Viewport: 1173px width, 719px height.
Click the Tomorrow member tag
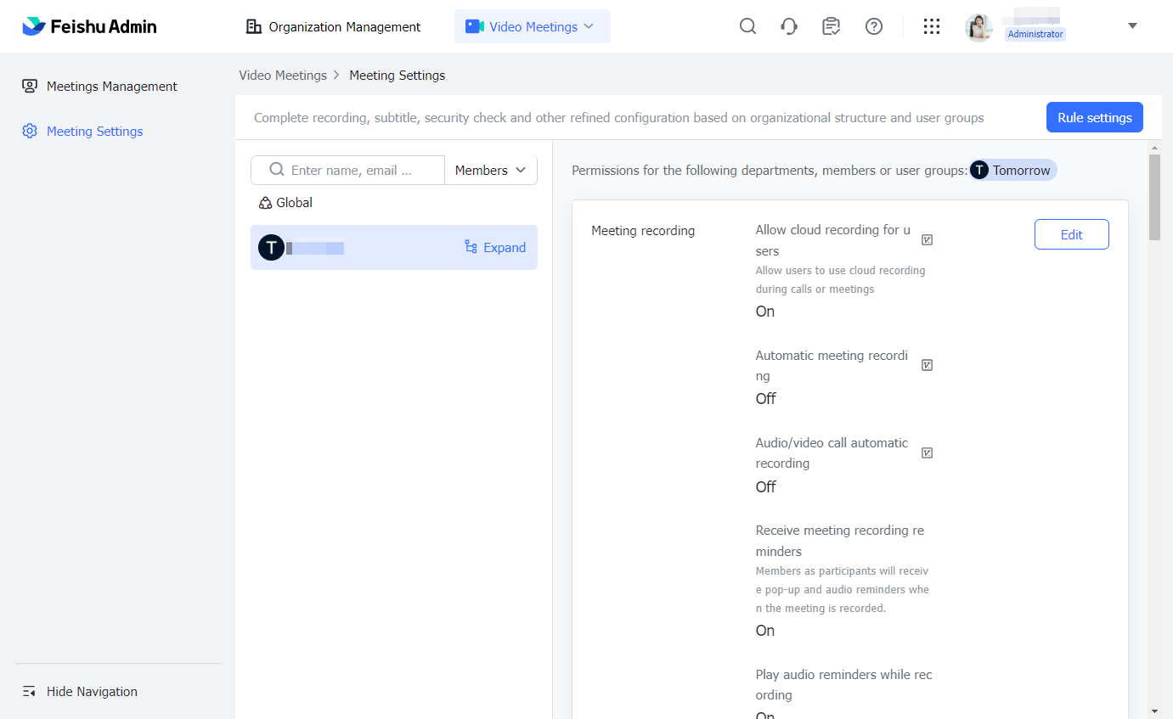point(1013,171)
